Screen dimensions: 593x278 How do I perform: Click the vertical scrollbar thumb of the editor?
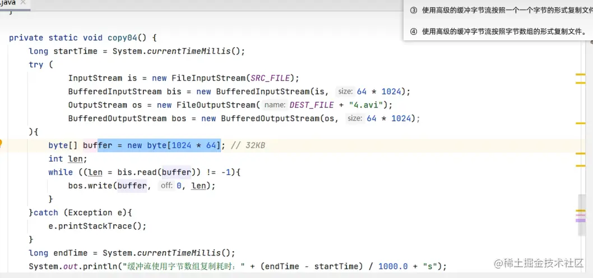(581, 215)
